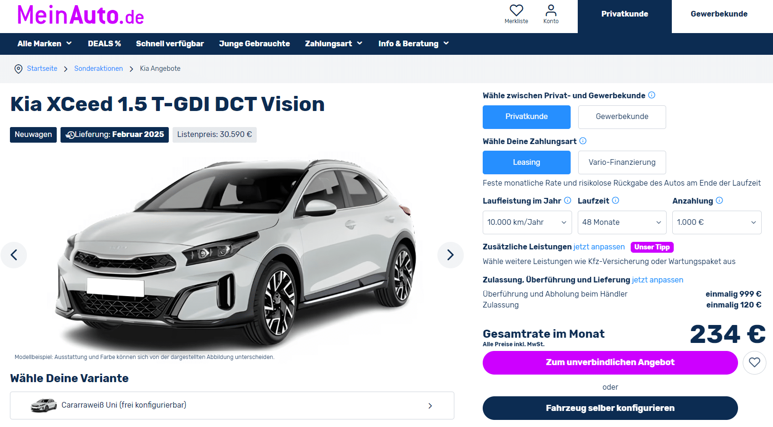Click the MeinAuto.de logo

pos(80,16)
